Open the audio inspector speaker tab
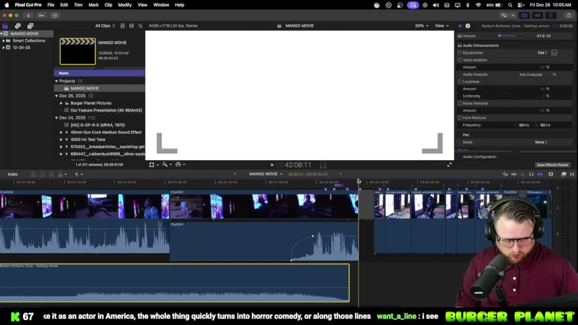This screenshot has width=578, height=325. coord(460,26)
